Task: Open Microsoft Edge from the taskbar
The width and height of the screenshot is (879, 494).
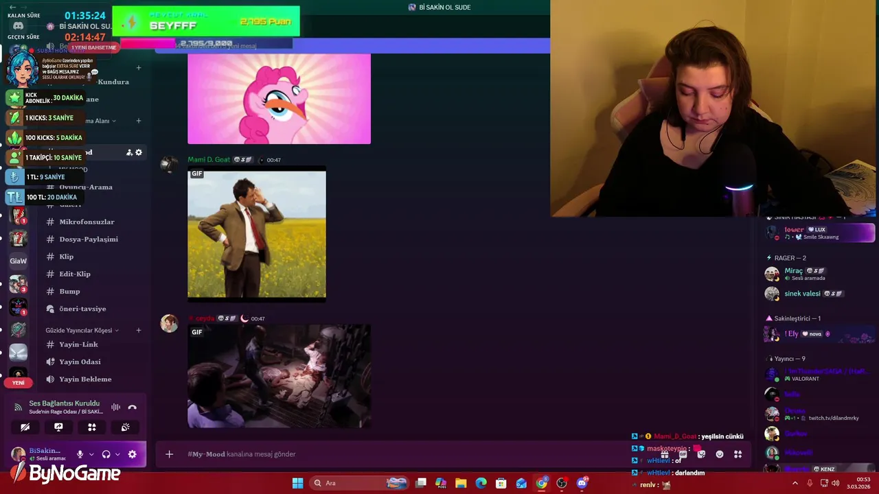Action: (481, 483)
